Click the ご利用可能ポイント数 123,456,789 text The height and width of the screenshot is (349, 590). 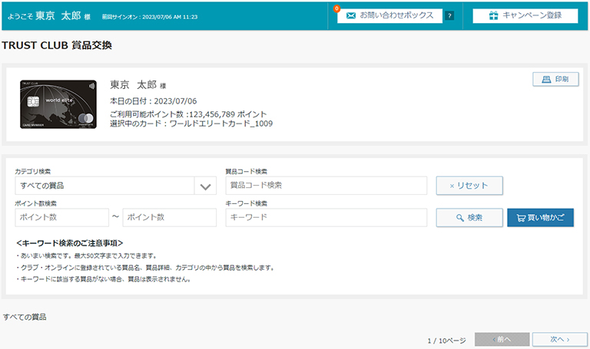click(x=188, y=114)
